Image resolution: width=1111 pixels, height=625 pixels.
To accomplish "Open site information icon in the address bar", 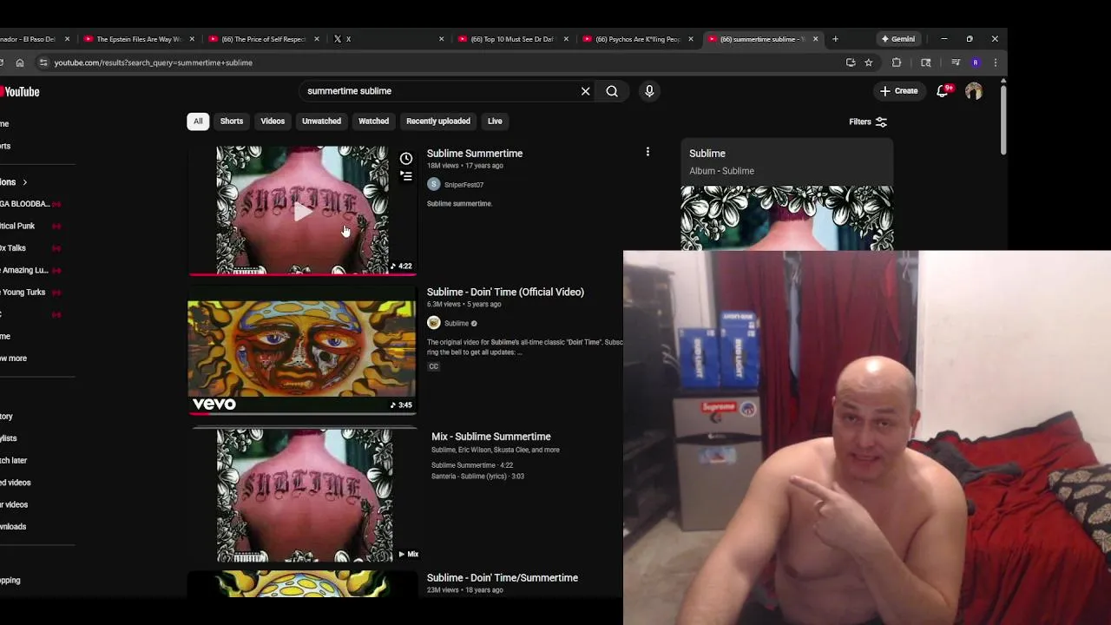I will 43,62.
